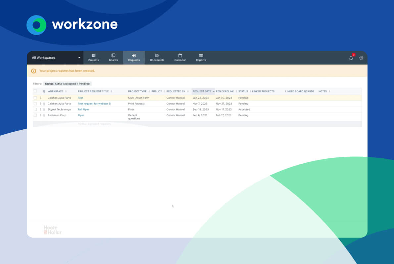This screenshot has width=394, height=264.
Task: Open settings via the gear icon
Action: tap(361, 58)
